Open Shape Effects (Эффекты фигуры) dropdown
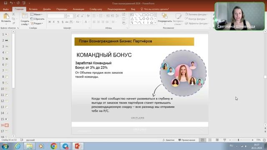267x150 pixels. (196, 23)
